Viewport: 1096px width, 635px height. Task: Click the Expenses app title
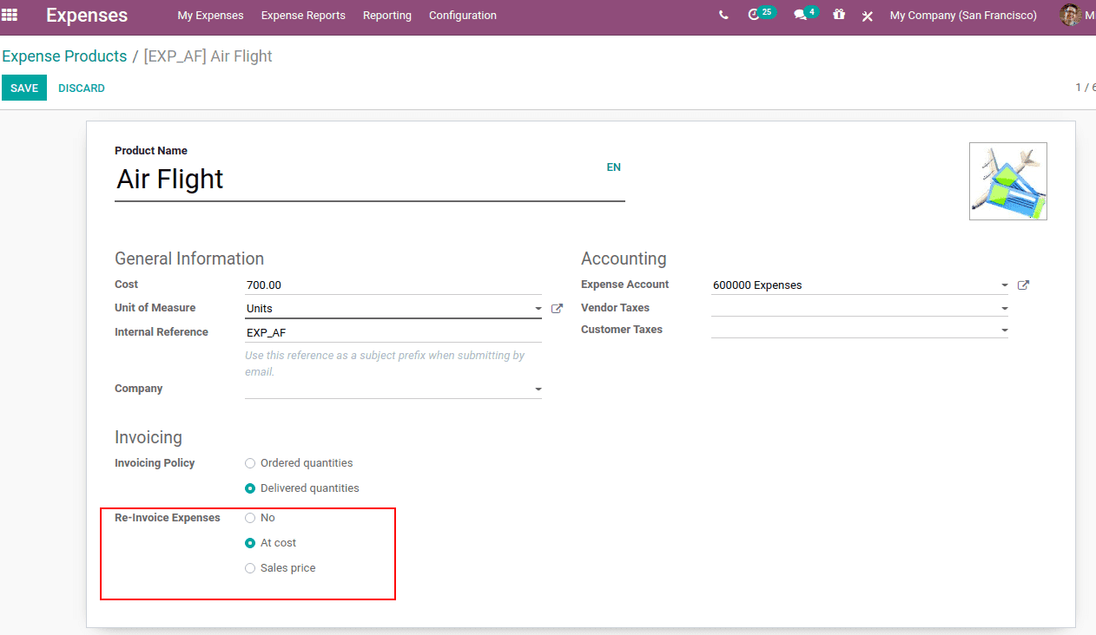point(87,15)
